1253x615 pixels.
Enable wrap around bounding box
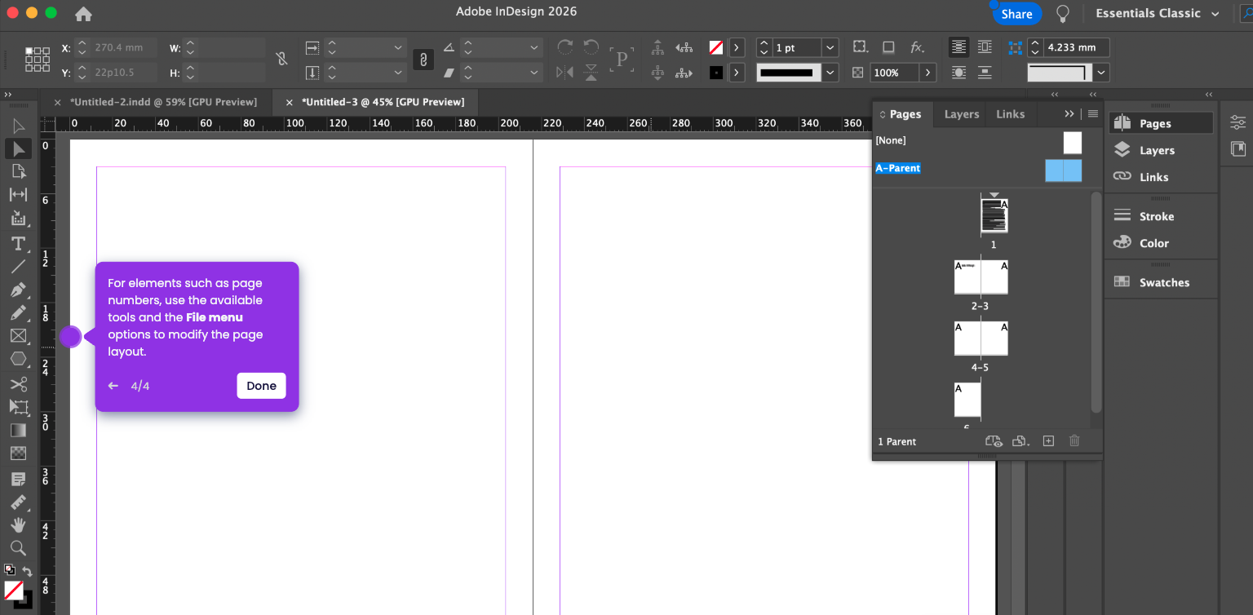[x=985, y=47]
